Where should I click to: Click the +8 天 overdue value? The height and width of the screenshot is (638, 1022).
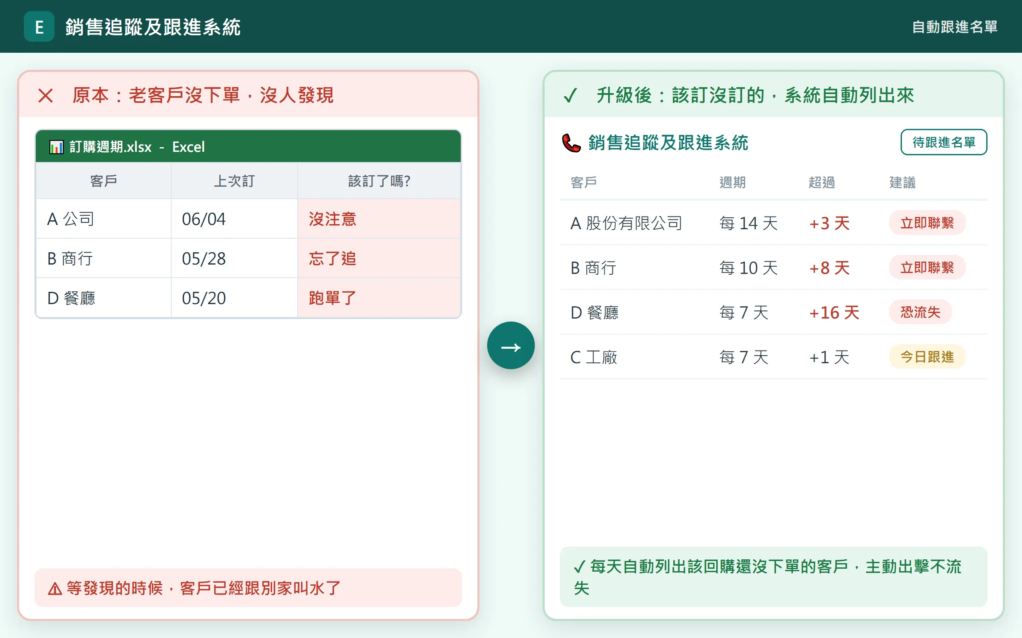(829, 268)
